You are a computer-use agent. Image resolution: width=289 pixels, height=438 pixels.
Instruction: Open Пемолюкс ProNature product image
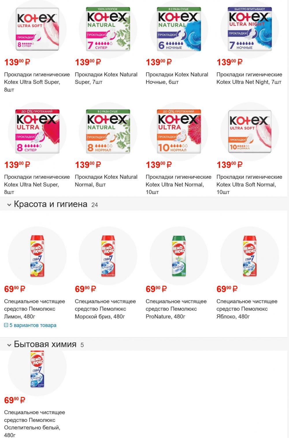click(179, 256)
